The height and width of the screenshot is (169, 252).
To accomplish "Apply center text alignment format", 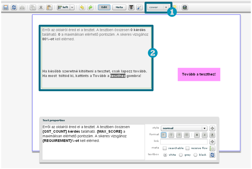I will pyautogui.click(x=171, y=135).
